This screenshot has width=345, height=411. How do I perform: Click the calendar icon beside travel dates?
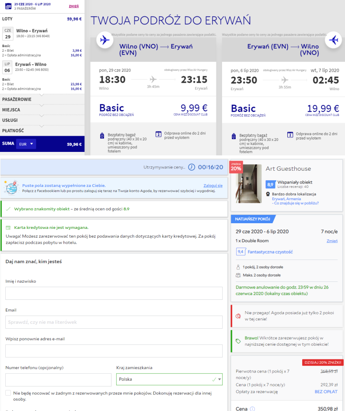[7, 6]
